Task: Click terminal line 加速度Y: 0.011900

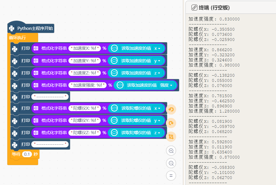Action: click(210, 147)
